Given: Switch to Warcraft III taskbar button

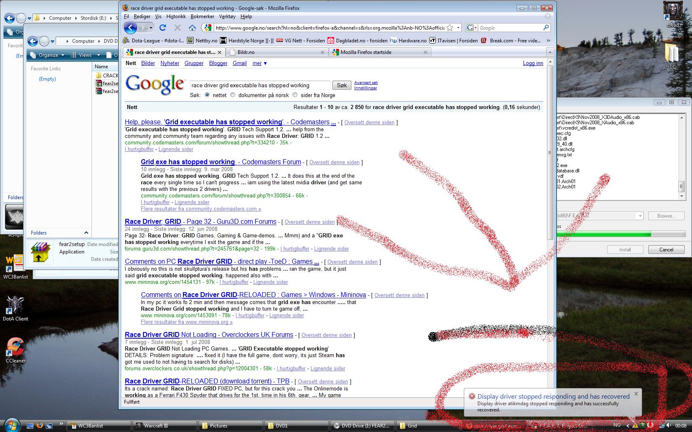Looking at the screenshot, I should click(164, 425).
